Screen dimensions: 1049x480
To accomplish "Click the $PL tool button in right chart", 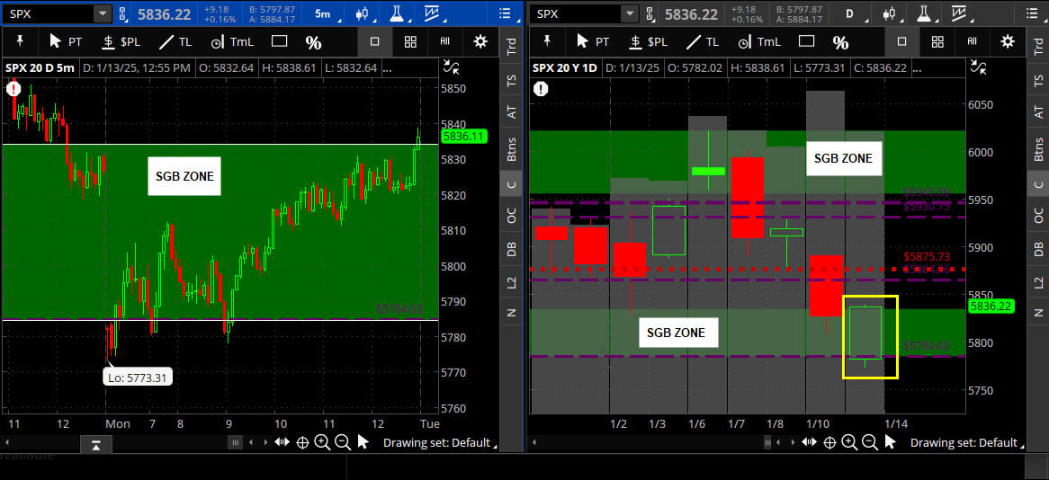I will [x=648, y=42].
